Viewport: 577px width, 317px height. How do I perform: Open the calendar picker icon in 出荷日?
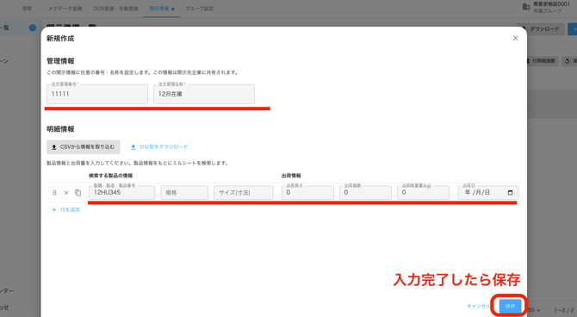(x=510, y=193)
